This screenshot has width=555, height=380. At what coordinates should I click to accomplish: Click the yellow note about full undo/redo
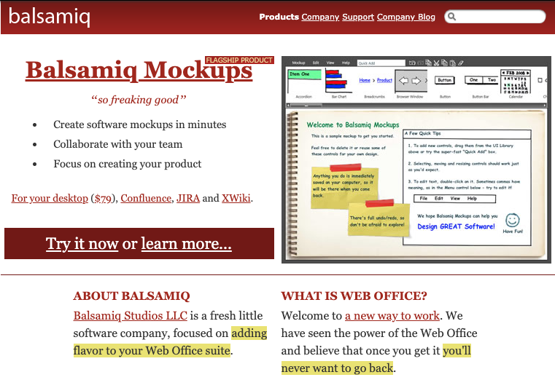378,220
